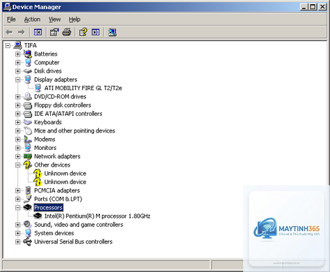
Task: Click the Network adapters card icon
Action: point(28,156)
